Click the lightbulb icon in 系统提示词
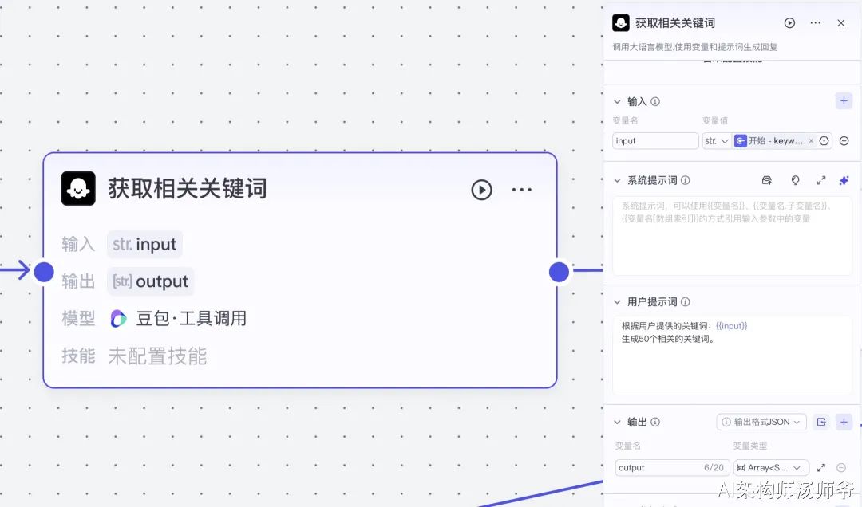 [x=795, y=180]
